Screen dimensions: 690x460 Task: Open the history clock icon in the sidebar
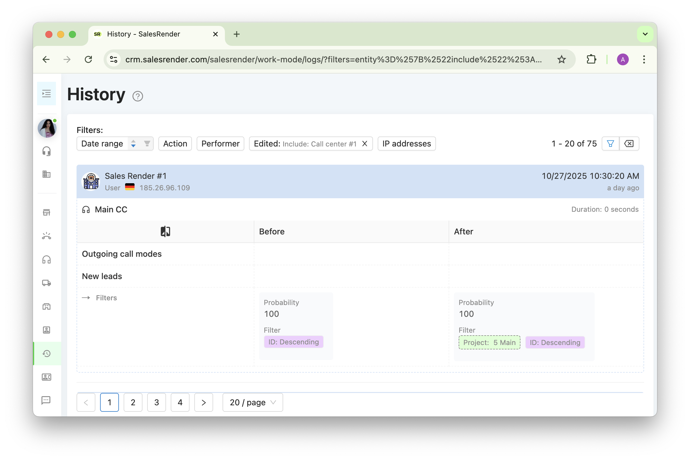[x=47, y=354]
